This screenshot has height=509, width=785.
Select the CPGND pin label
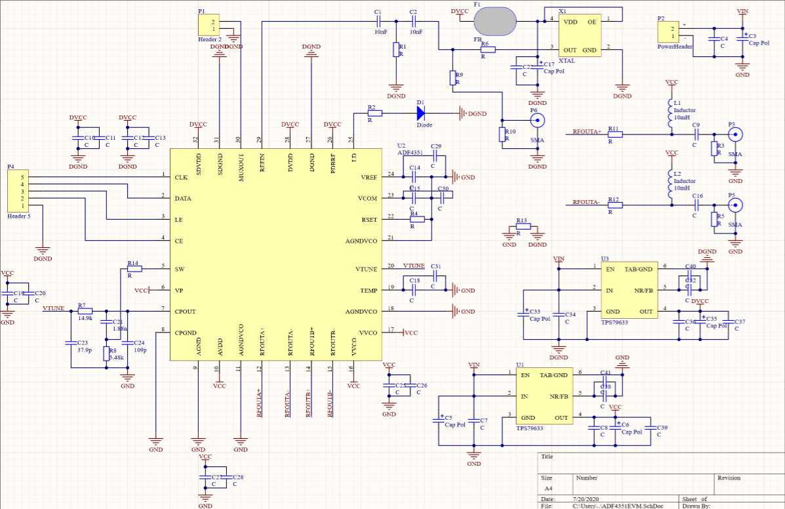click(185, 333)
